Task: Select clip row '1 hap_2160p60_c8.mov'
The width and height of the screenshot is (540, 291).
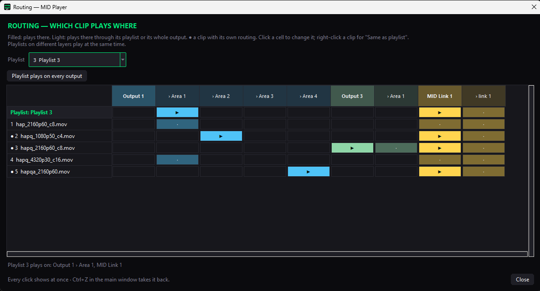Action: point(59,124)
